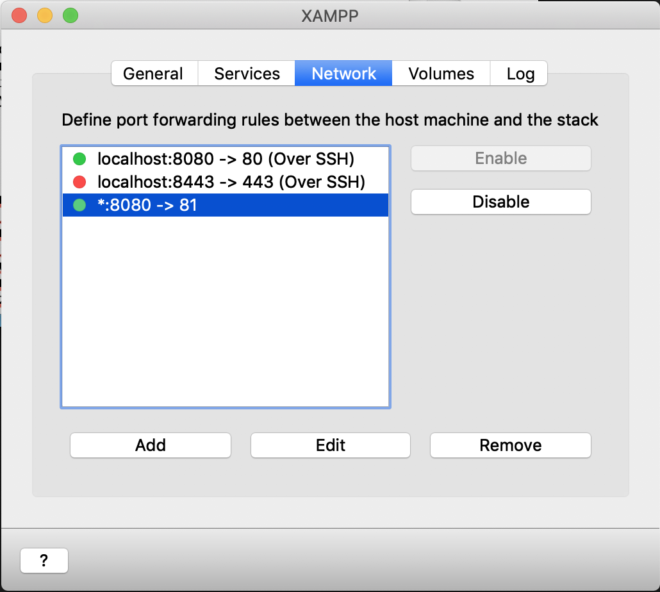660x592 pixels.
Task: Open help with the question mark button
Action: click(x=44, y=561)
